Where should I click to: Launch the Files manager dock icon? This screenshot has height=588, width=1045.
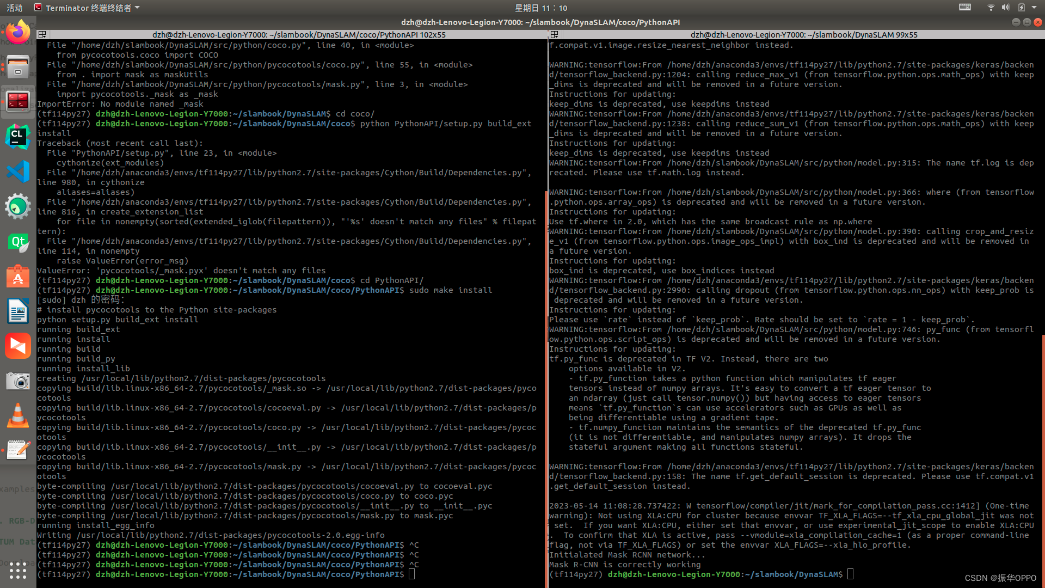tap(18, 67)
